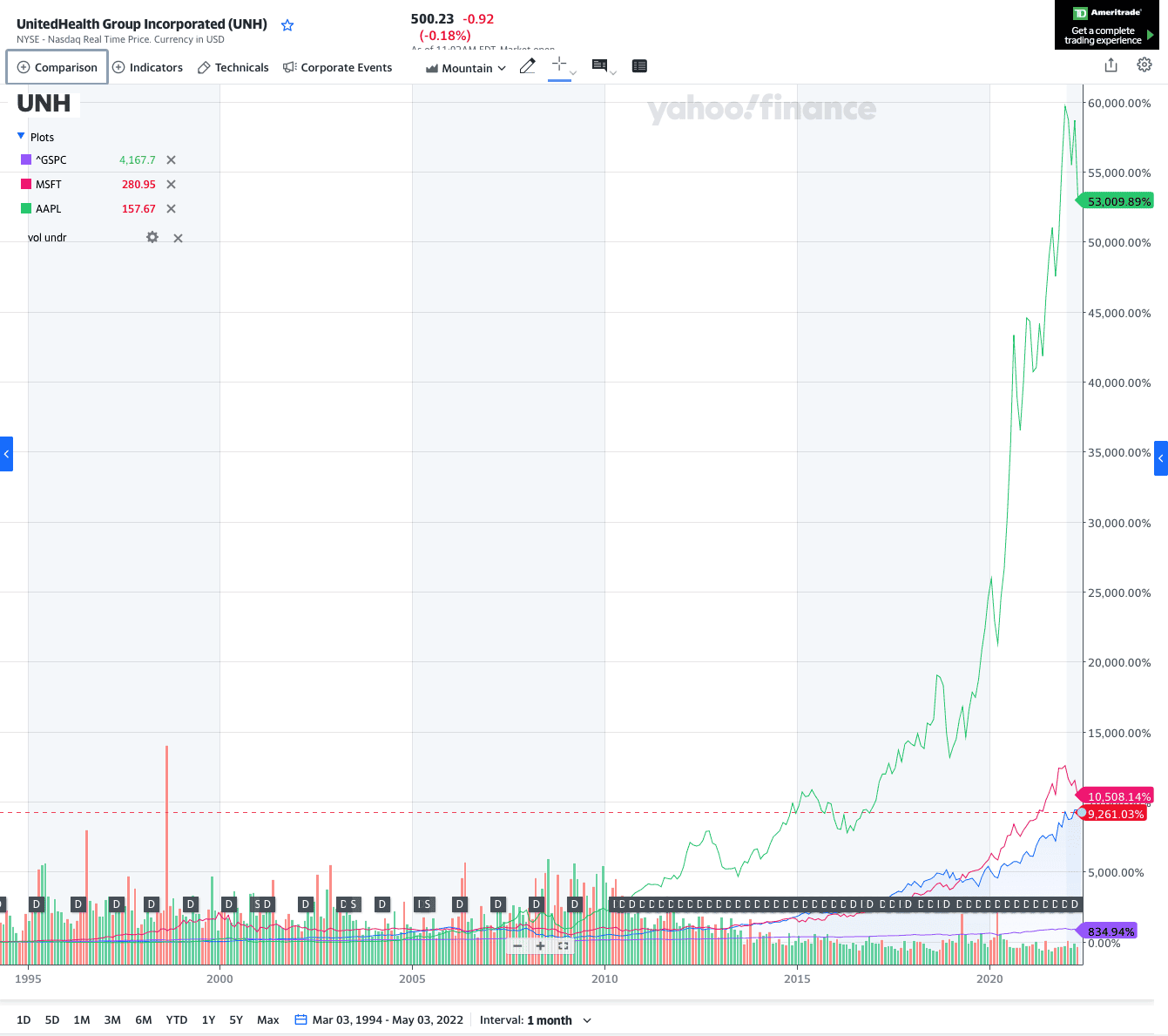
Task: Click the D S event marker near 2003
Action: [348, 904]
